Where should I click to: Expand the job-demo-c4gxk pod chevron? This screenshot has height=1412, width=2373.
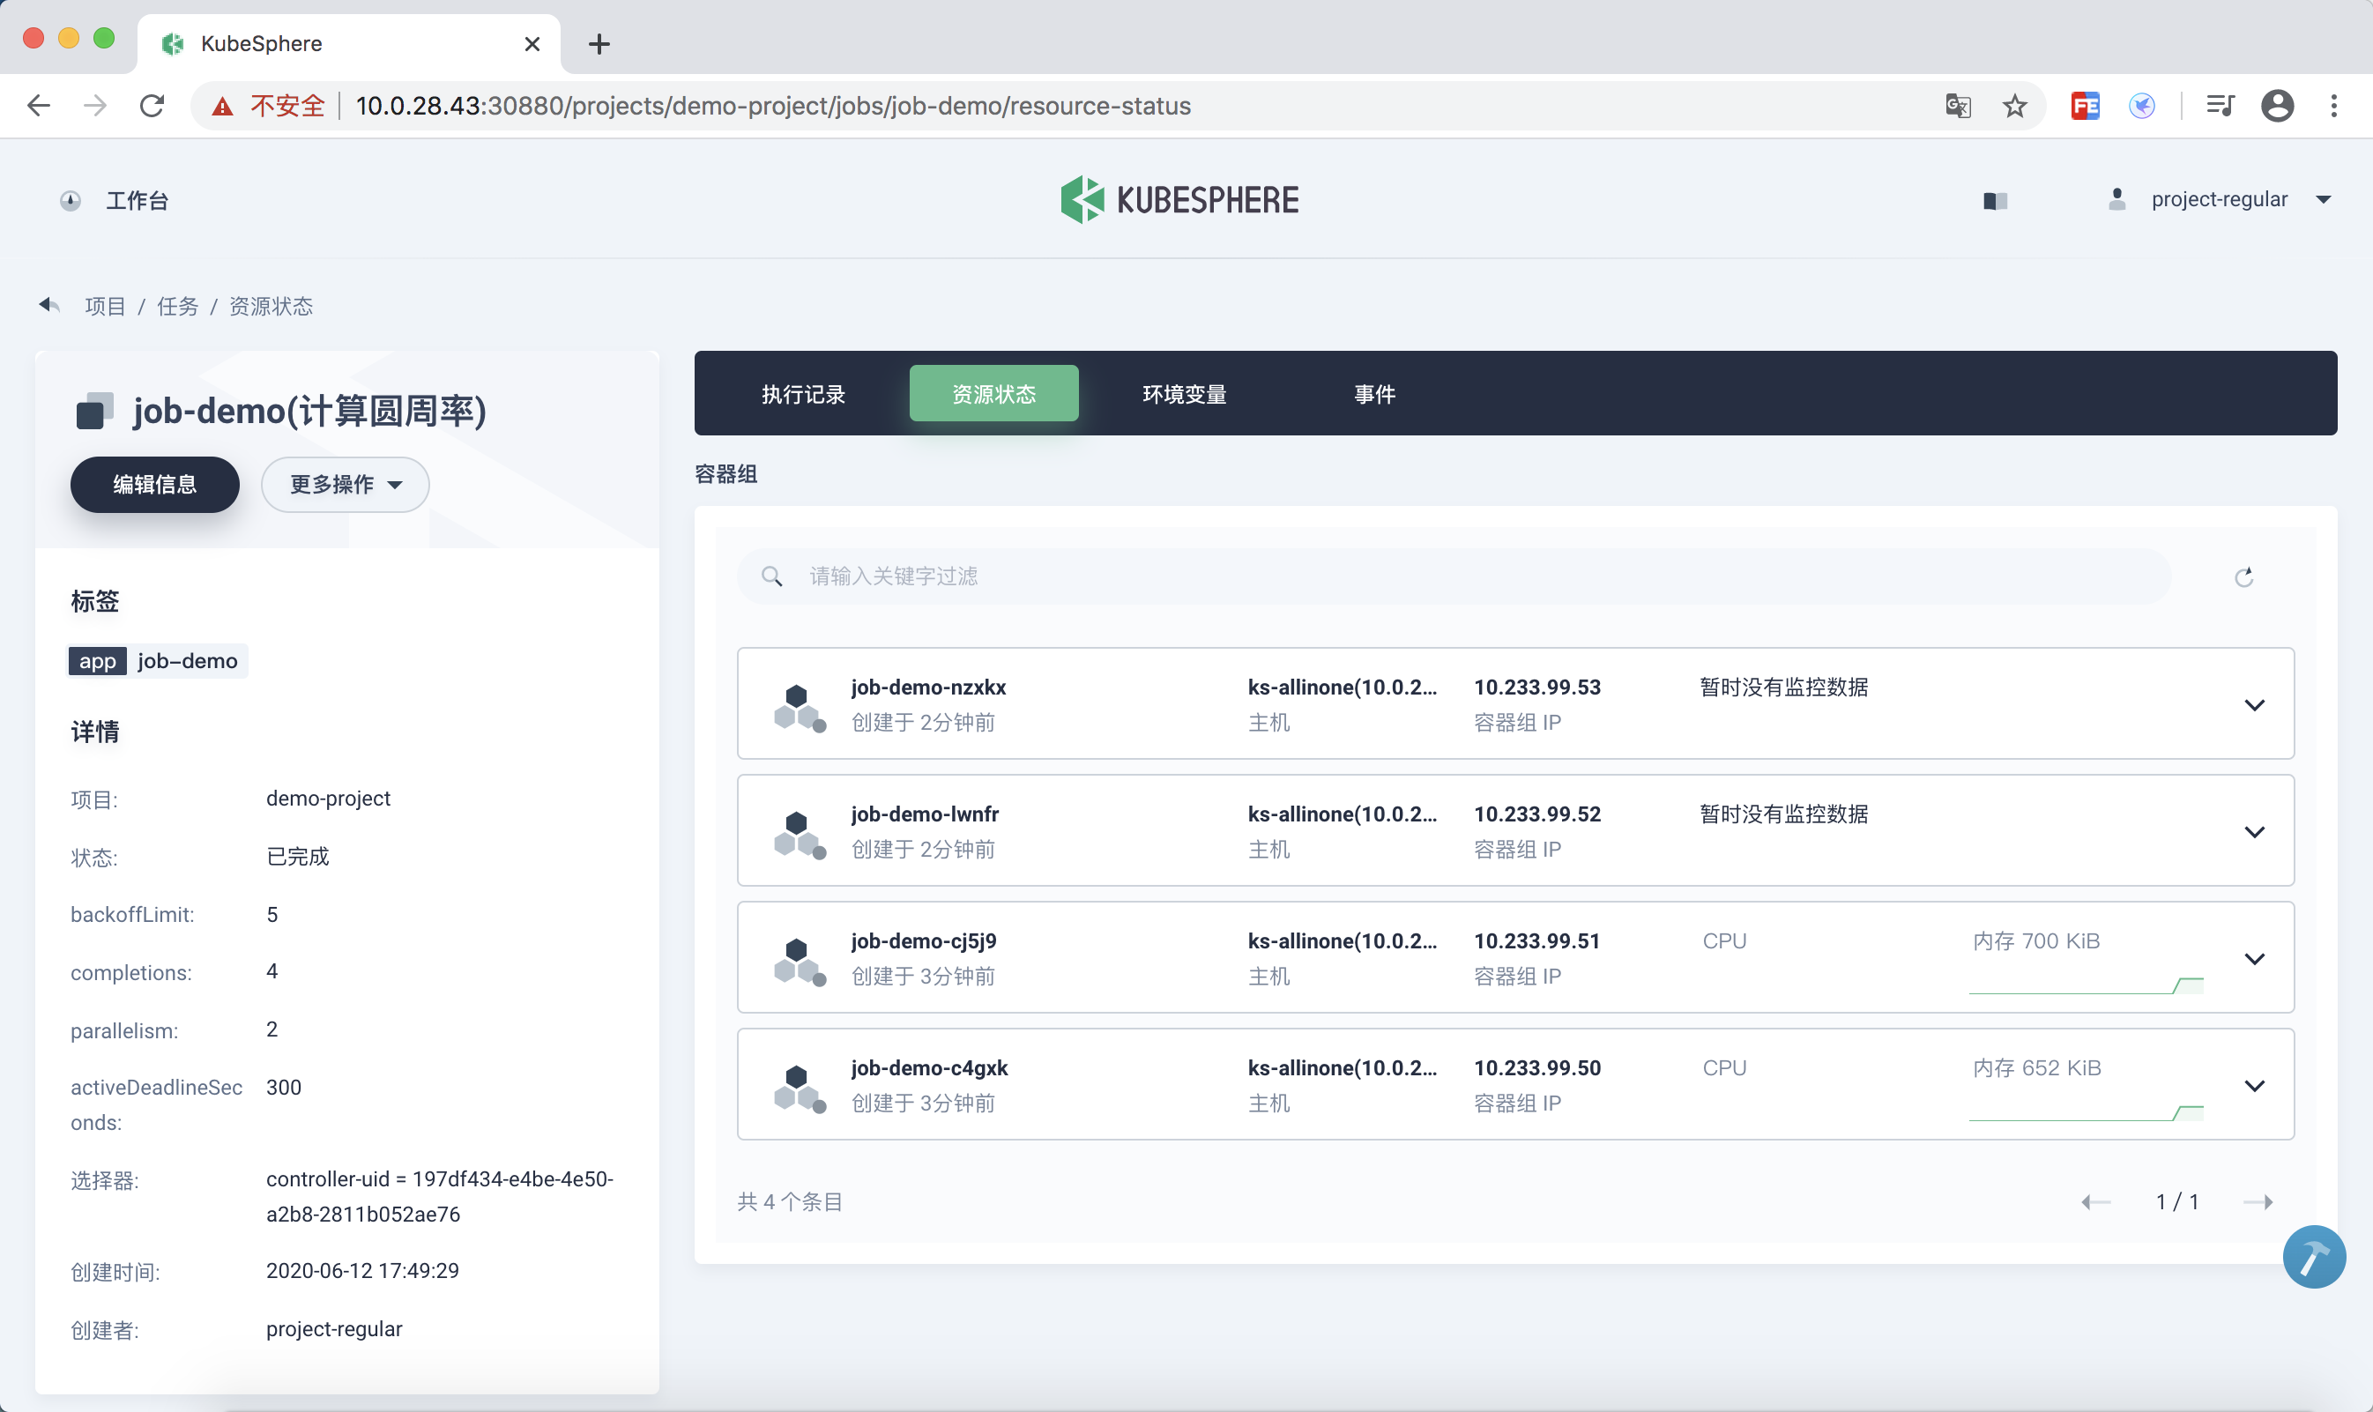click(x=2254, y=1086)
